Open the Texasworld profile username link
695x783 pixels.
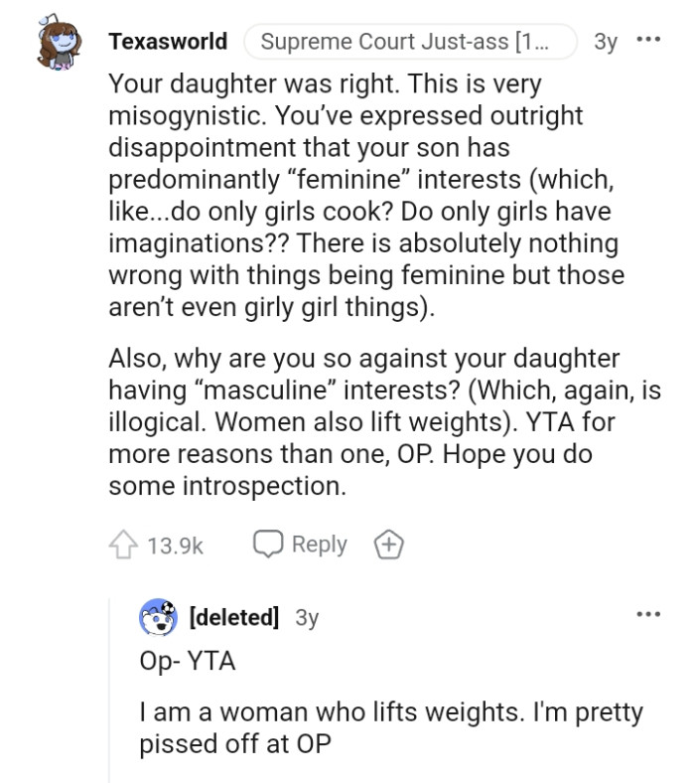tap(168, 42)
